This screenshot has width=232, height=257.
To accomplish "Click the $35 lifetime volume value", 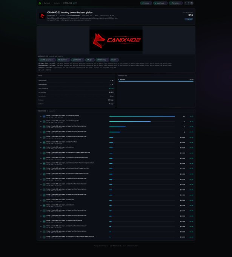I will pos(191,15).
